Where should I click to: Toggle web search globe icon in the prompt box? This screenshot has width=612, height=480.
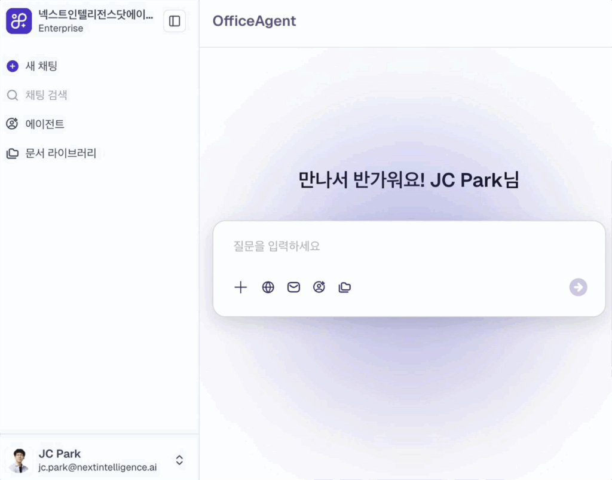pyautogui.click(x=268, y=288)
